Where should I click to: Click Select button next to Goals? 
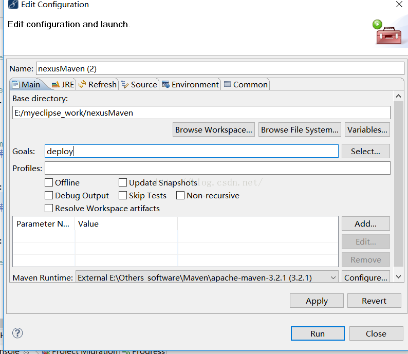[365, 151]
